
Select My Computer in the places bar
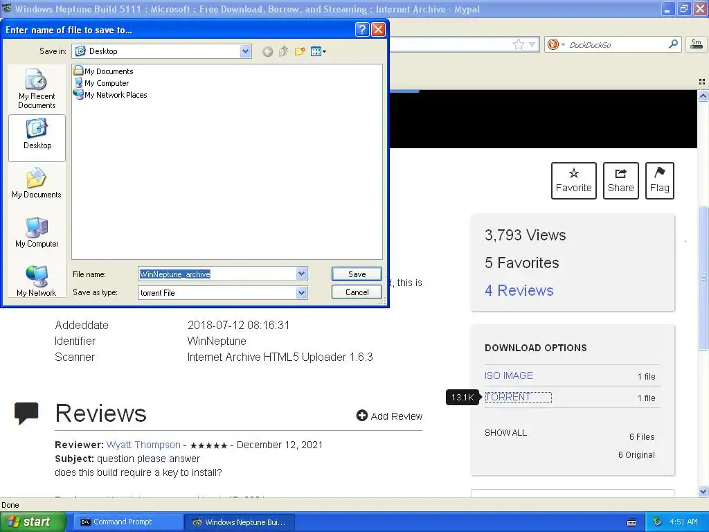[x=37, y=233]
